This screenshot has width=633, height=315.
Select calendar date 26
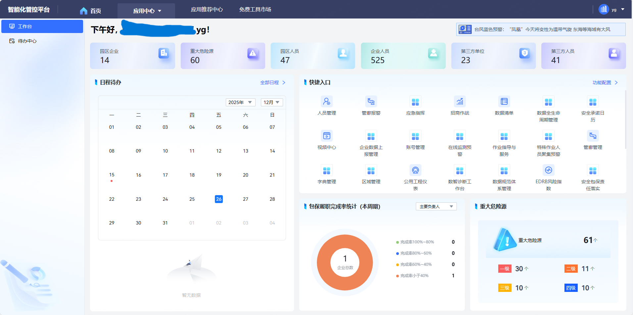tap(219, 199)
